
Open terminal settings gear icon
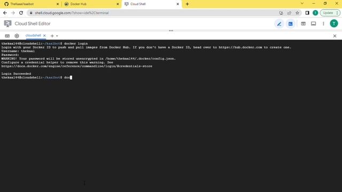point(17,36)
